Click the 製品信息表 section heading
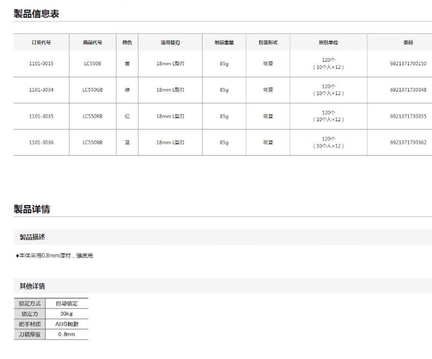The width and height of the screenshot is (432, 359). tap(36, 14)
